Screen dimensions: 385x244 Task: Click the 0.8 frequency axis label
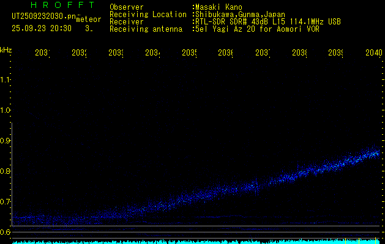point(6,171)
